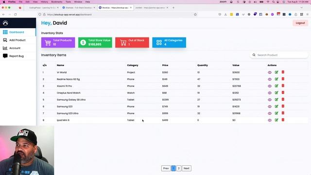The height and width of the screenshot is (175, 311).
Task: View details of Samsung Galaxy S8 Ultra
Action: point(270,100)
